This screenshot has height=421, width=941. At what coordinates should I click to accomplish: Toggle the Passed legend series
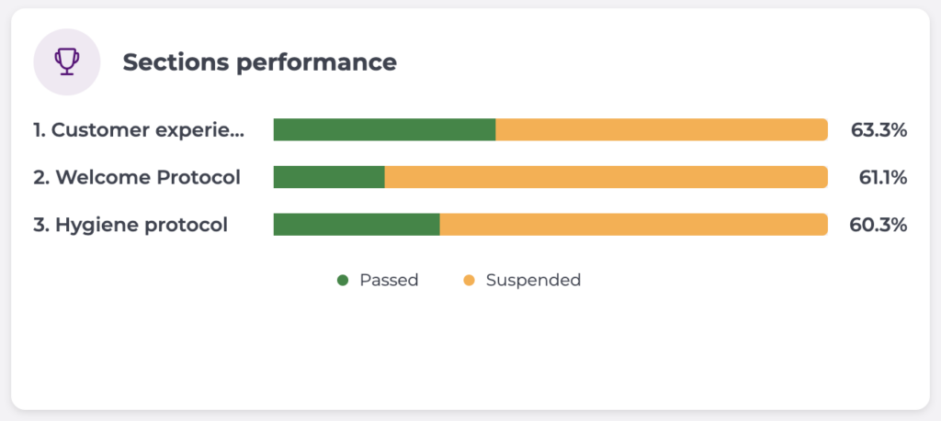click(378, 281)
